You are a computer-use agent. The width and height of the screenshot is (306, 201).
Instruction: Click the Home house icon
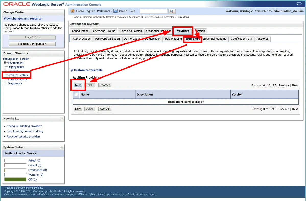click(x=73, y=11)
